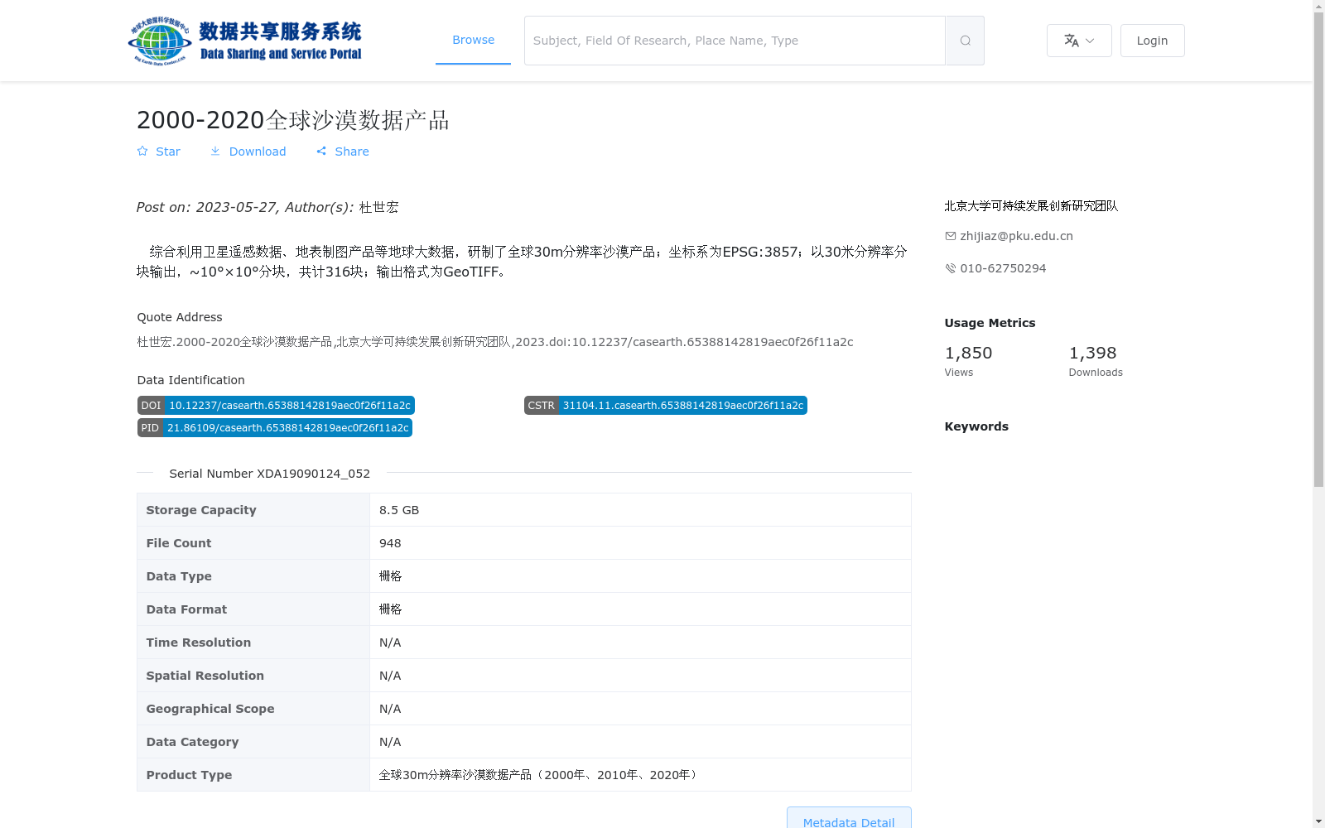Click the Geographical Scope row label
Viewport: 1325px width, 828px height.
(x=210, y=709)
